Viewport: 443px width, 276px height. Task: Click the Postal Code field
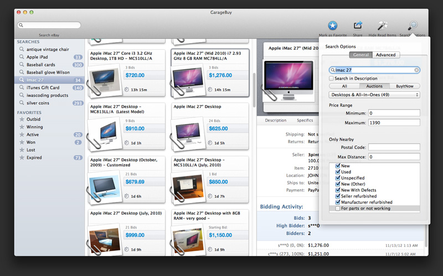[394, 147]
